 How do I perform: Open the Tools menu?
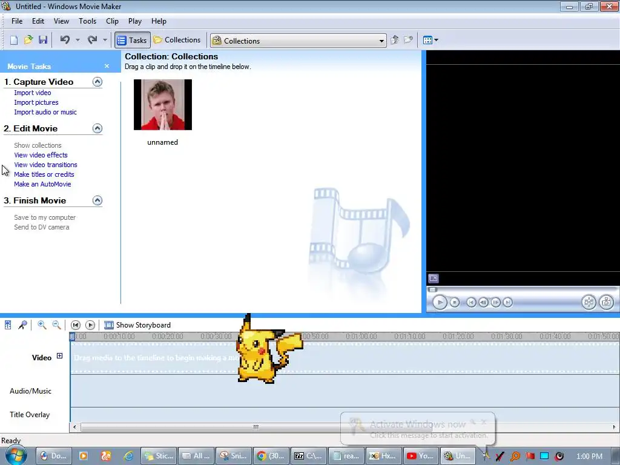click(87, 21)
